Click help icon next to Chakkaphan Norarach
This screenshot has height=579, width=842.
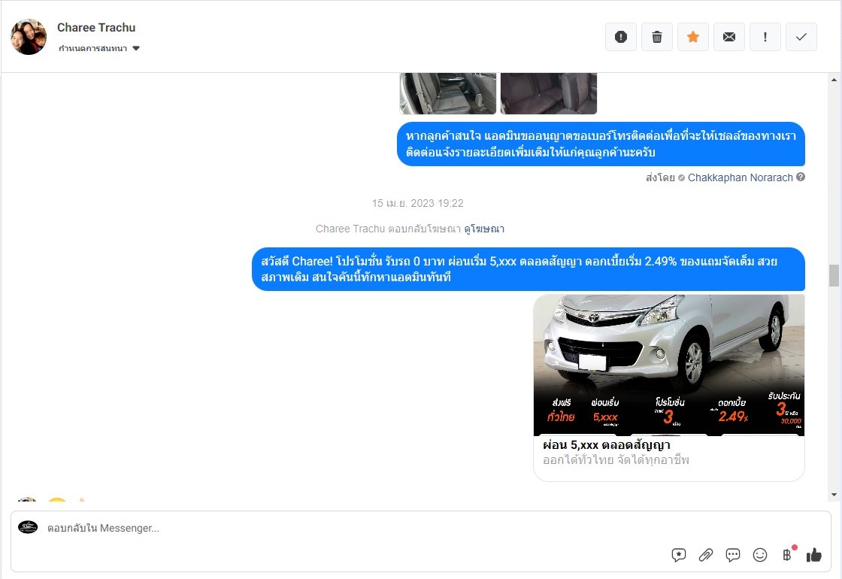tap(800, 177)
